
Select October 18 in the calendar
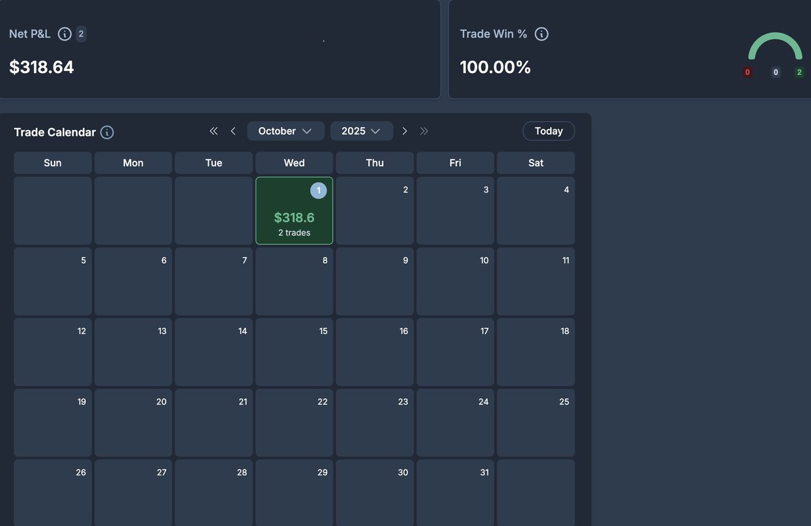(x=536, y=352)
